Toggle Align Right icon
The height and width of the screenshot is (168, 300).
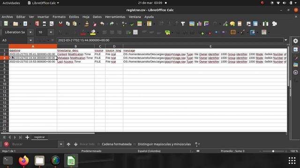119,32
